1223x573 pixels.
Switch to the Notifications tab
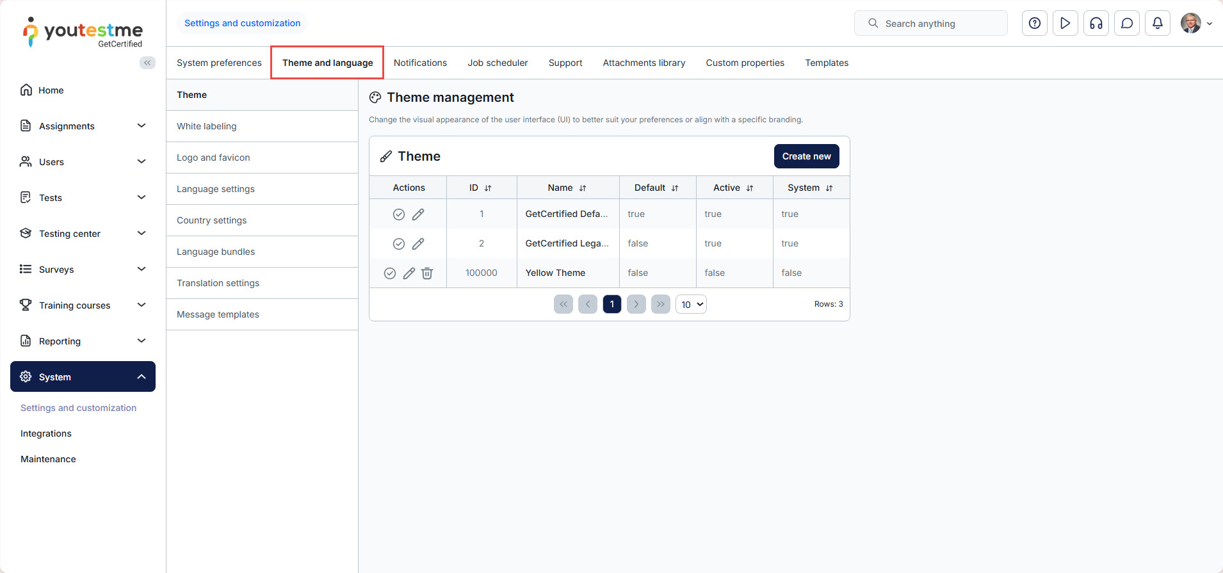tap(420, 63)
